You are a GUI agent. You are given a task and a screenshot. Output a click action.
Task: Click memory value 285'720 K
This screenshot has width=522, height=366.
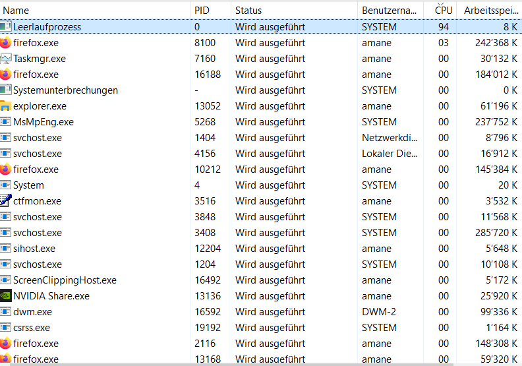[496, 232]
